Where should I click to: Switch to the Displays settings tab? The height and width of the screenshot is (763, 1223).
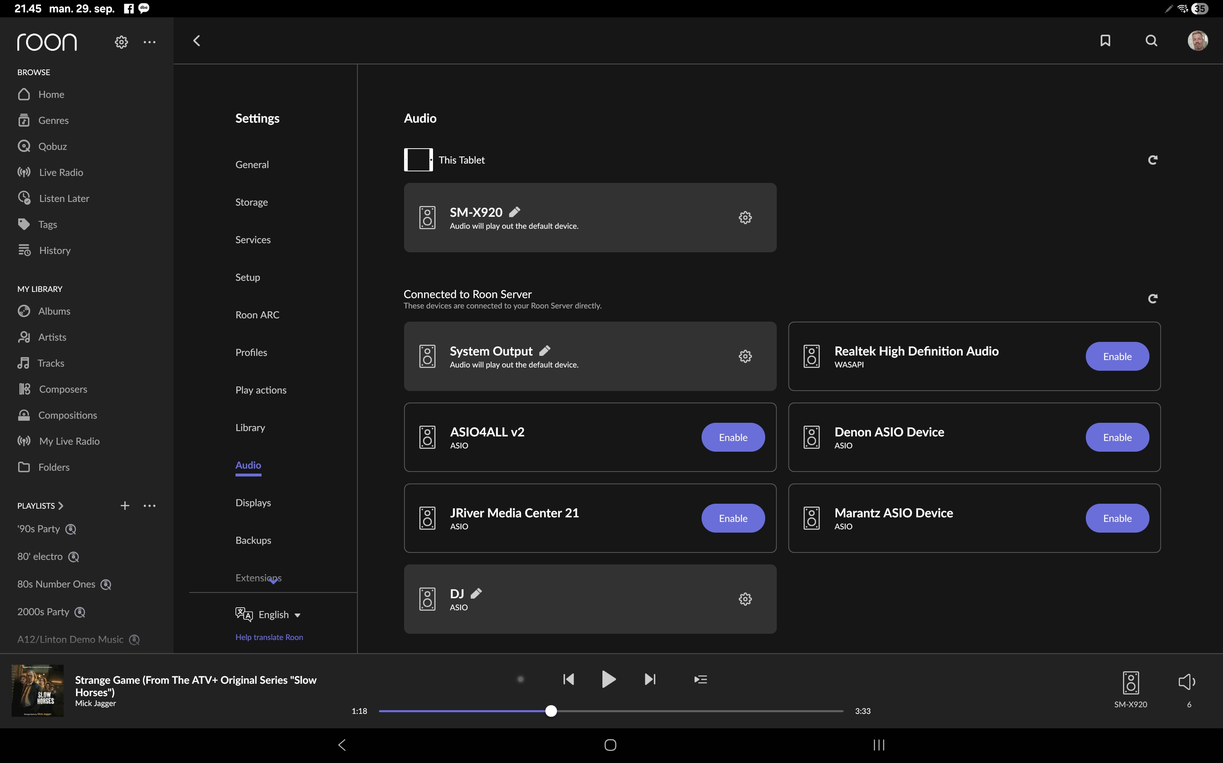coord(253,502)
